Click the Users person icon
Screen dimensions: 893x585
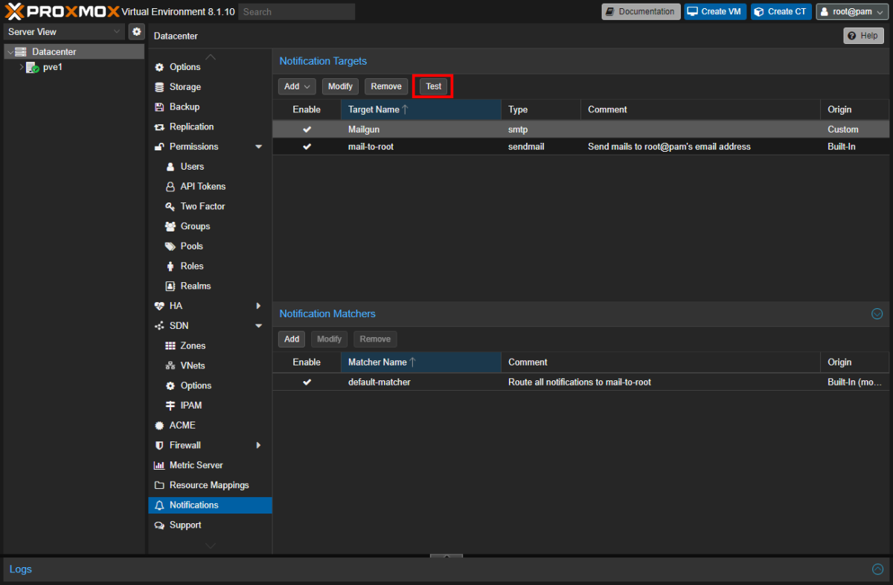tap(170, 167)
